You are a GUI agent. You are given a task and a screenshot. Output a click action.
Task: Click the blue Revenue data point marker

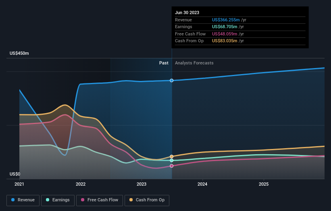(172, 81)
